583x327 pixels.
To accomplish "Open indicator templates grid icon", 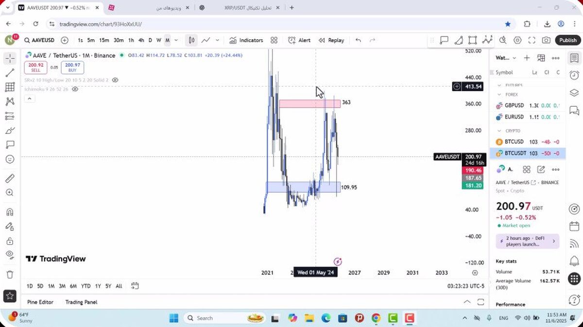I will [274, 40].
